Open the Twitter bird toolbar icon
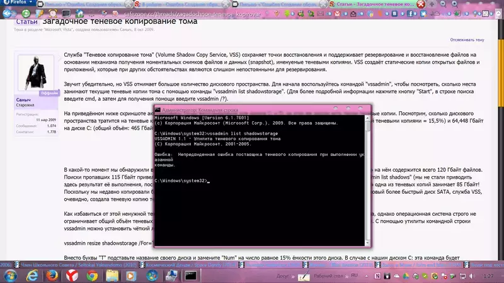 pos(423,14)
